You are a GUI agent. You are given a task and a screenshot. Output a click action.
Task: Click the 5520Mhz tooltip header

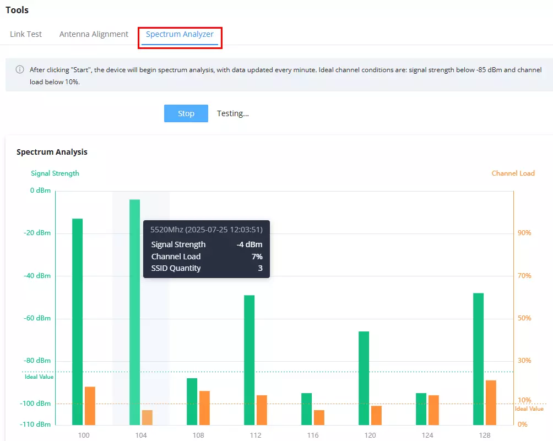[x=207, y=230]
